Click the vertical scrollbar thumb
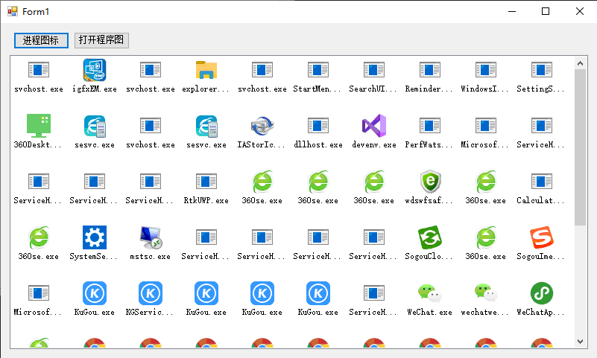 (581, 147)
